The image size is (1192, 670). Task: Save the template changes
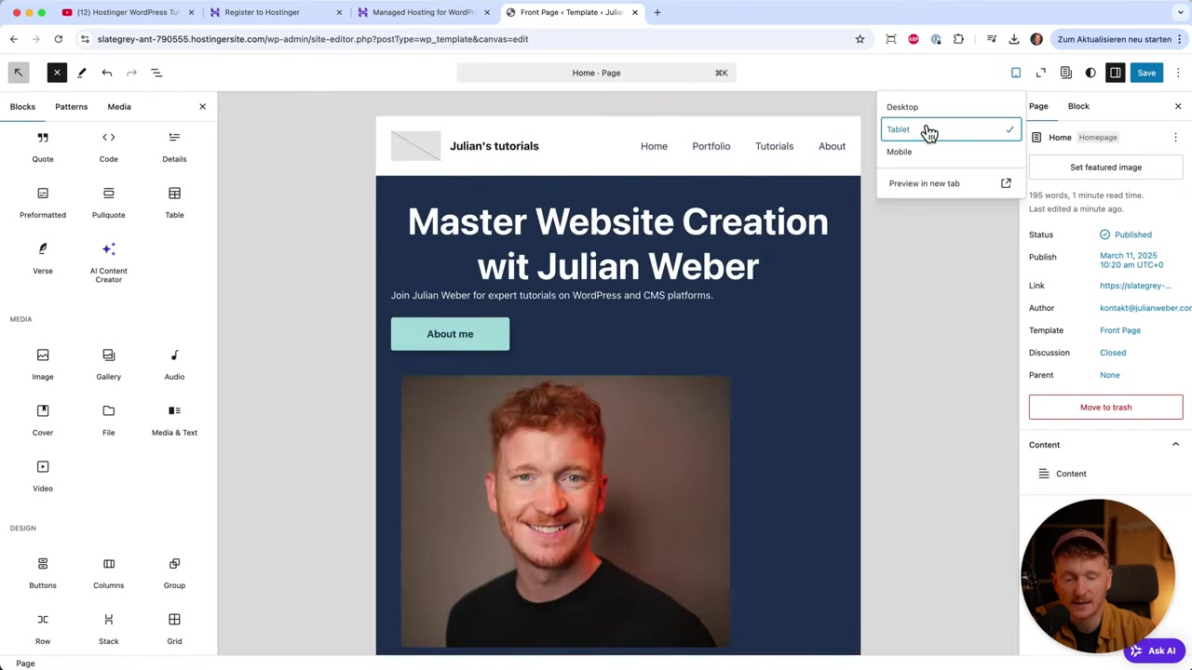point(1146,73)
